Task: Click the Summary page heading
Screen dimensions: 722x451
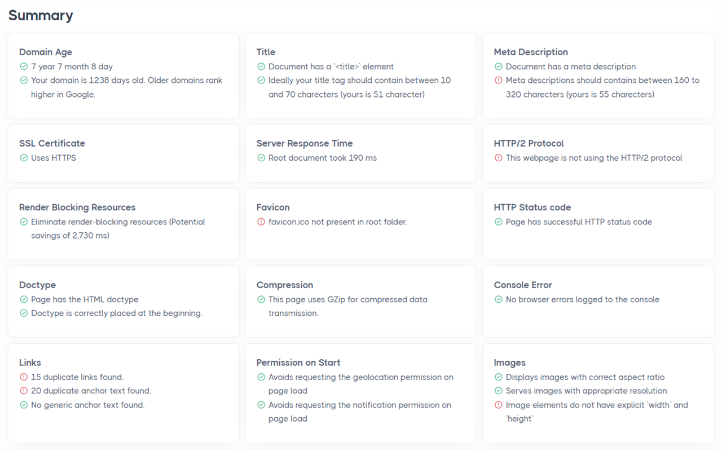Action: 40,16
